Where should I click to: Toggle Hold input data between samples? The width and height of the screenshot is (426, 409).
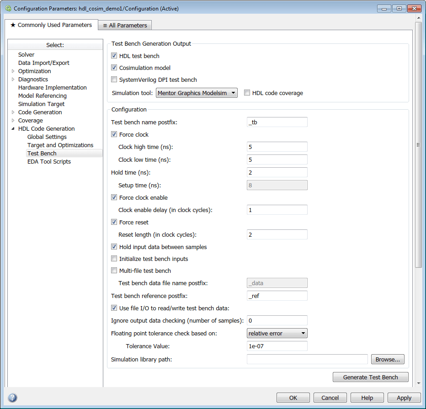[114, 247]
